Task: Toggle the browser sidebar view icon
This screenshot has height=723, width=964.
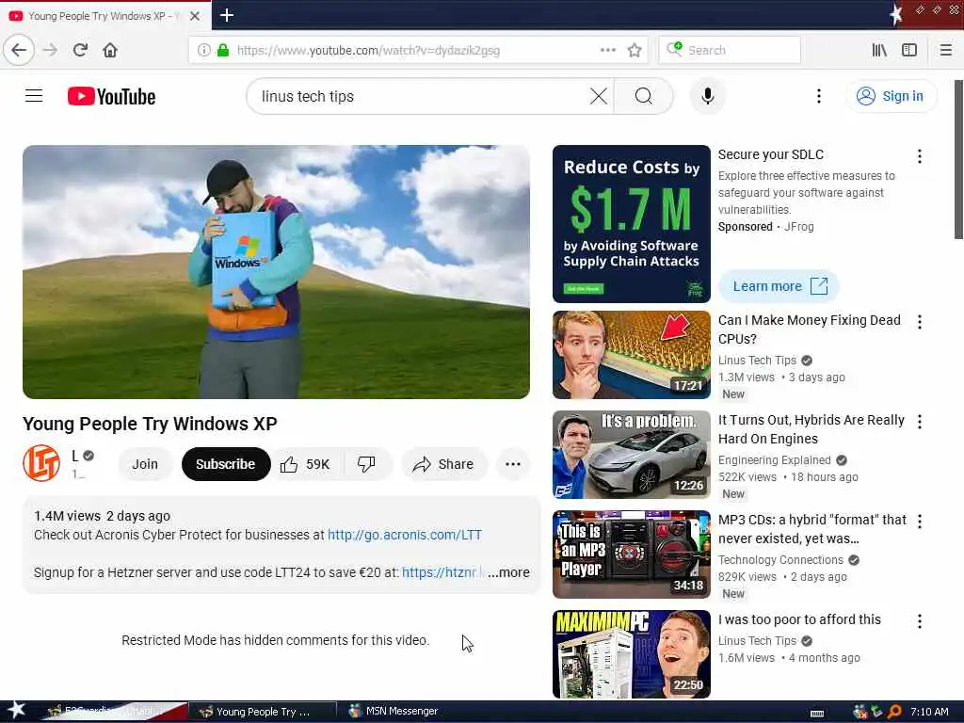Action: coord(909,51)
